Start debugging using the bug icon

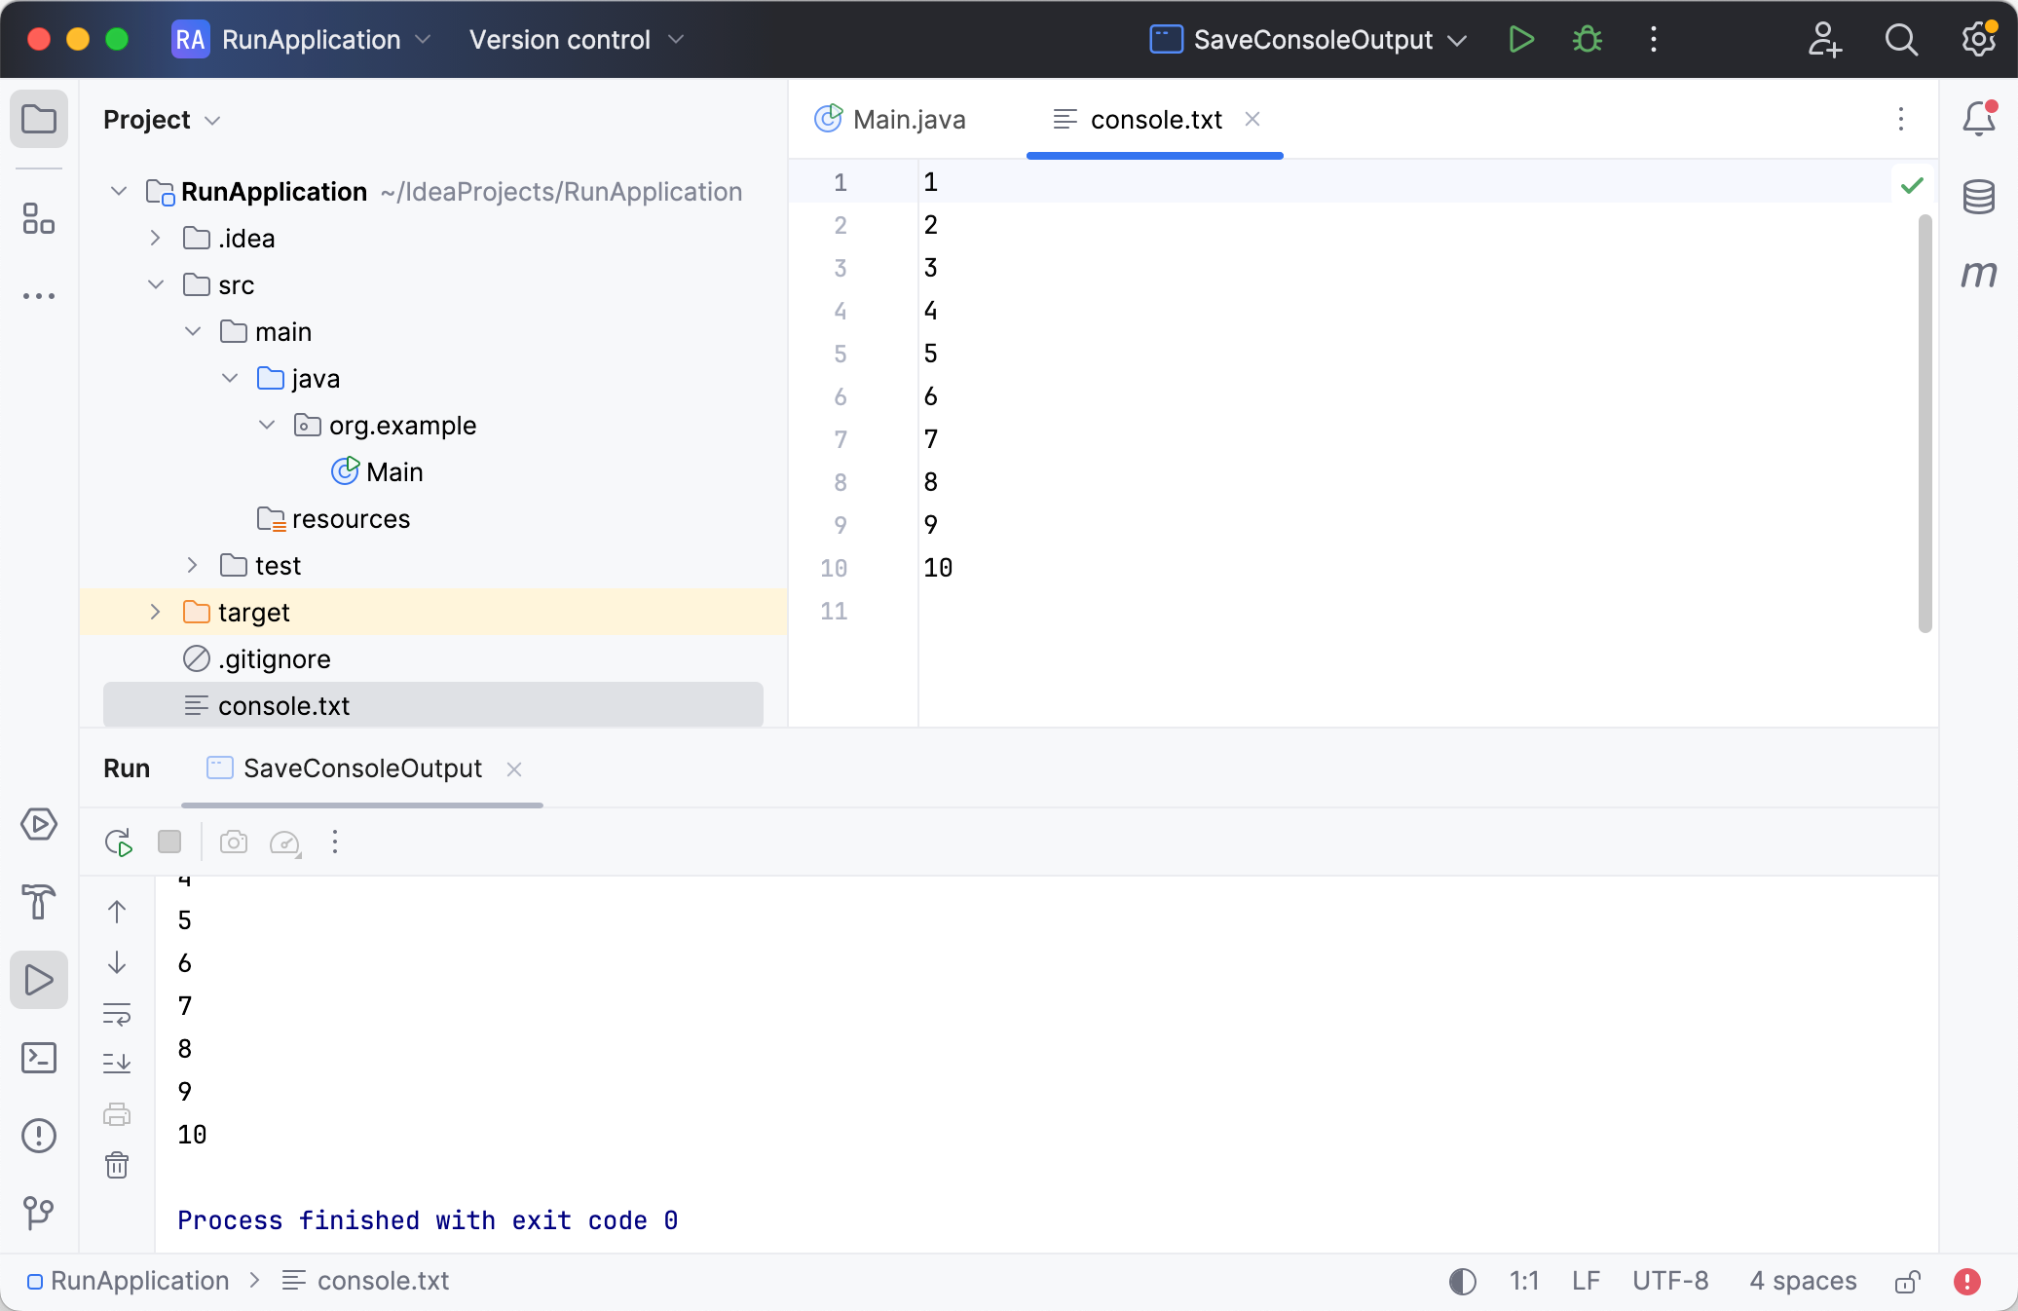[x=1587, y=40]
